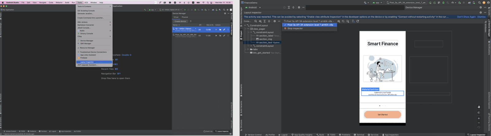Open folder for 10.1 WXGA Tablet device
The image size is (491, 136).
click(220, 30)
